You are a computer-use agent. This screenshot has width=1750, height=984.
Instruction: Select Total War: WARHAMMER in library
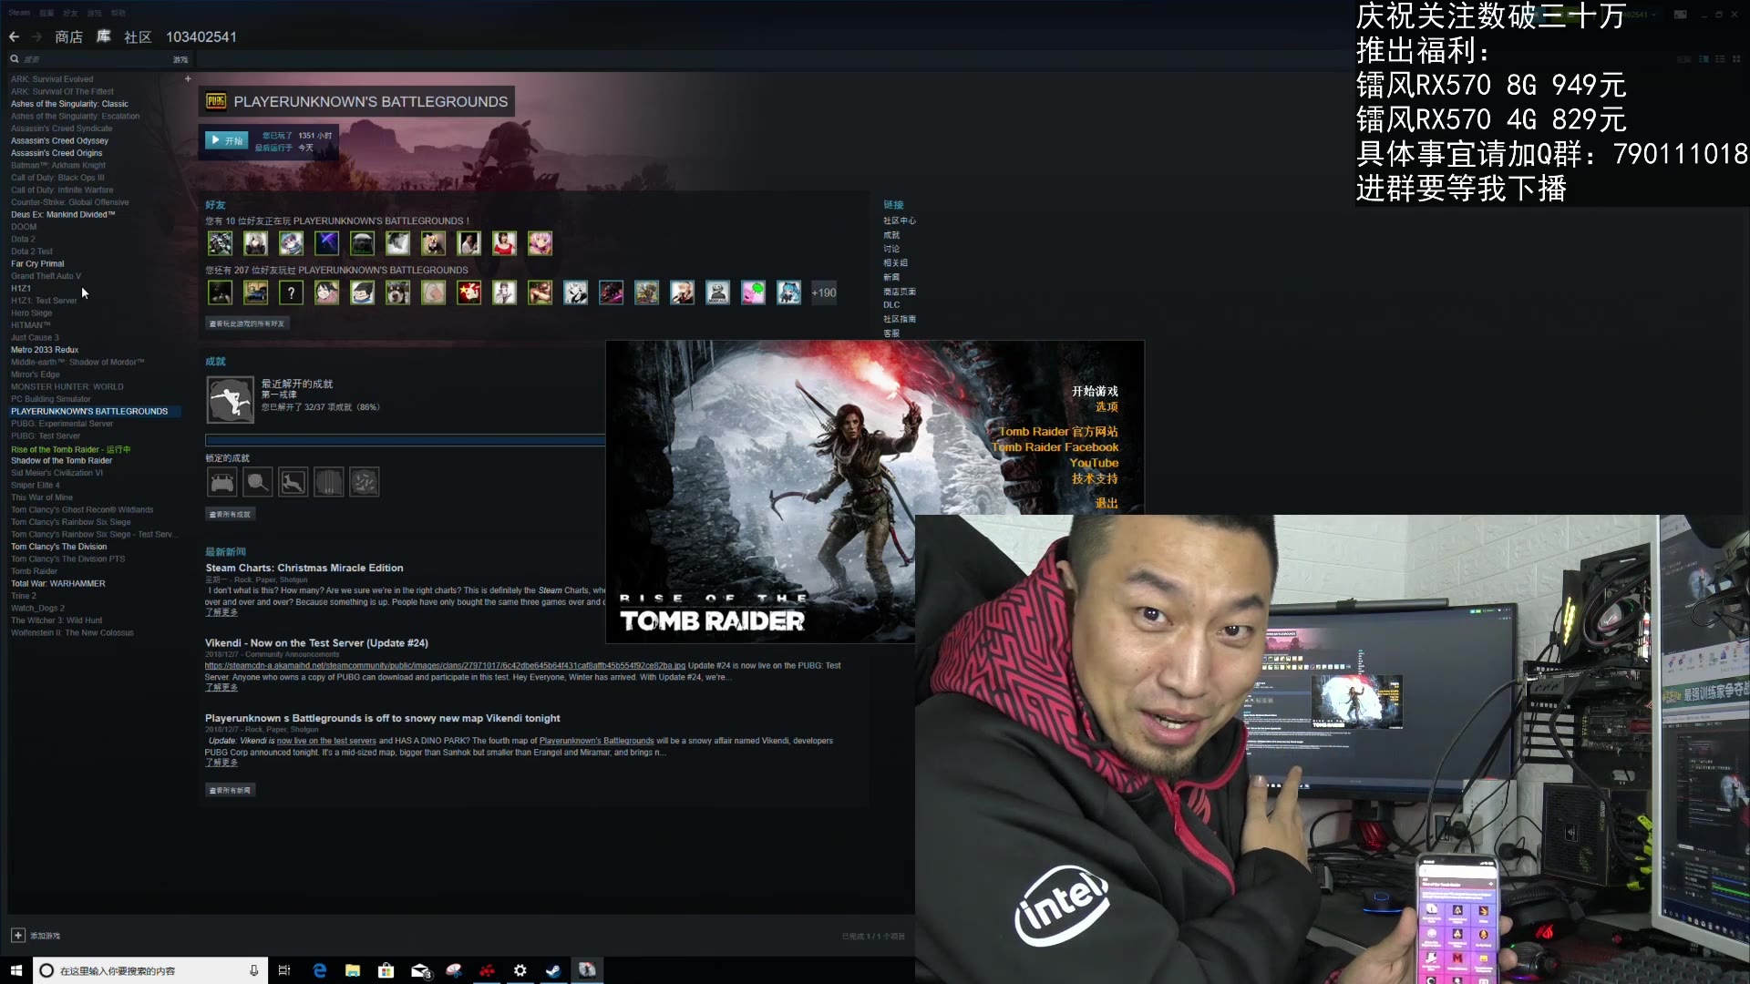57,583
